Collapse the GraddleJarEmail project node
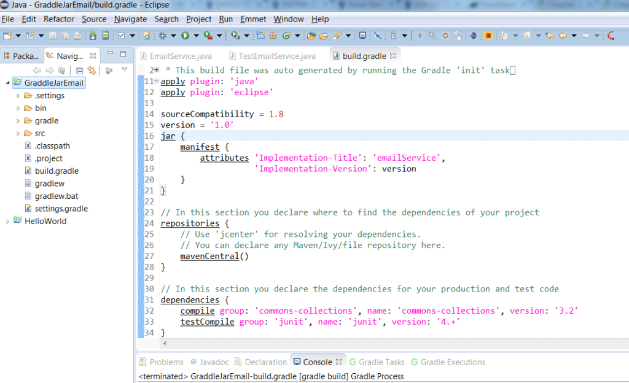The height and width of the screenshot is (383, 629). tap(7, 83)
